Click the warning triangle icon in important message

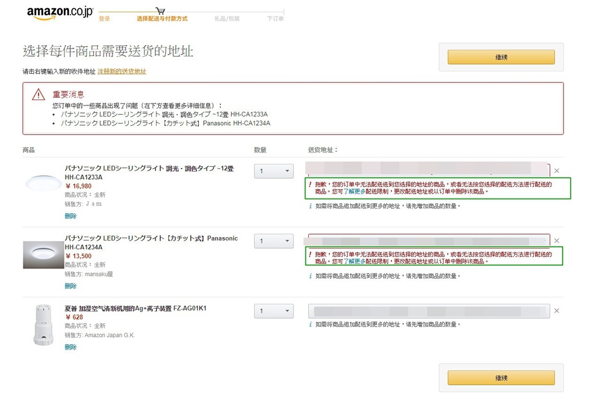pyautogui.click(x=38, y=94)
